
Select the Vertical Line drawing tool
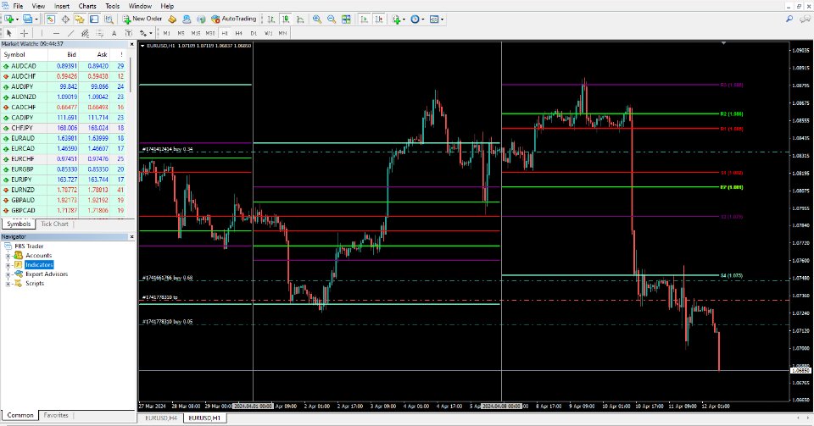click(x=42, y=33)
